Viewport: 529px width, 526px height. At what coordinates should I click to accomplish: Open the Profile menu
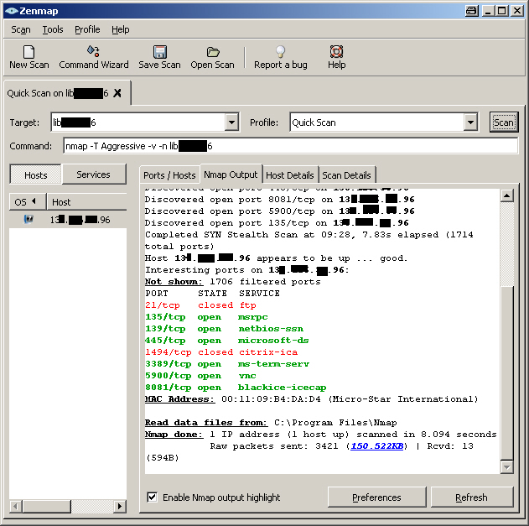pyautogui.click(x=87, y=29)
